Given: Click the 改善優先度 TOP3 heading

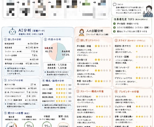Looking at the screenshot, I should (x=124, y=19).
